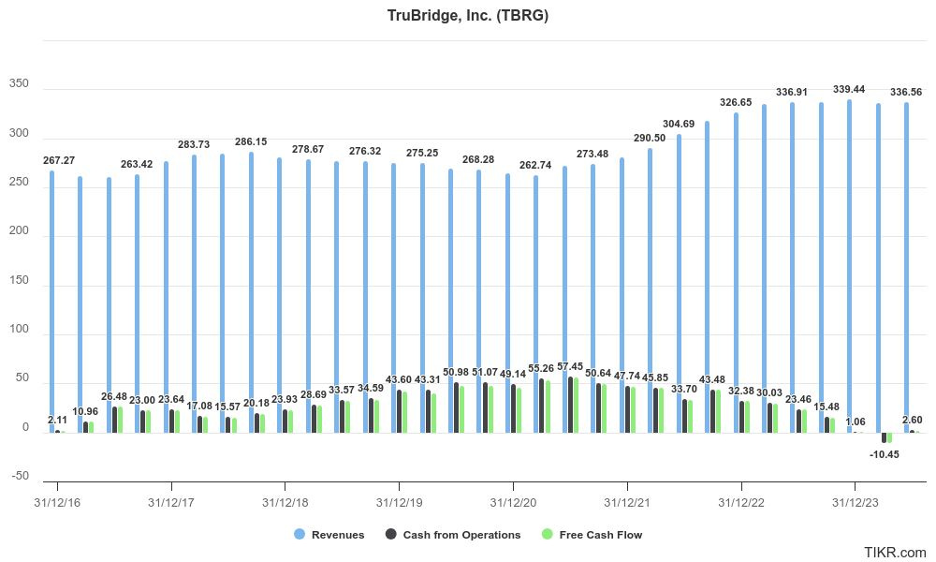Click the 283.73 revenue data label
The height and width of the screenshot is (562, 936).
[x=194, y=144]
